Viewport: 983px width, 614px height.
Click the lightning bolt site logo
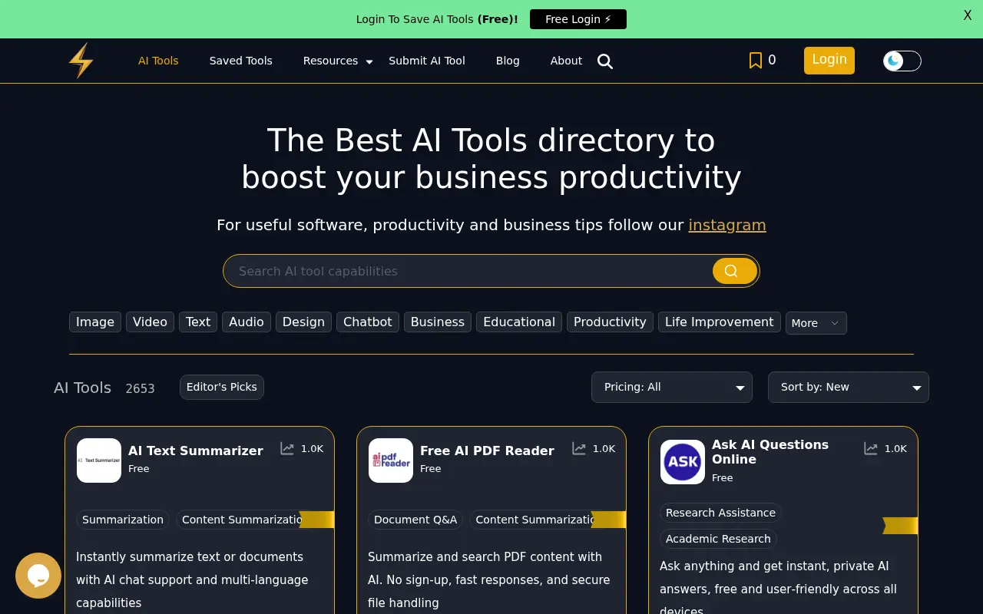click(81, 61)
